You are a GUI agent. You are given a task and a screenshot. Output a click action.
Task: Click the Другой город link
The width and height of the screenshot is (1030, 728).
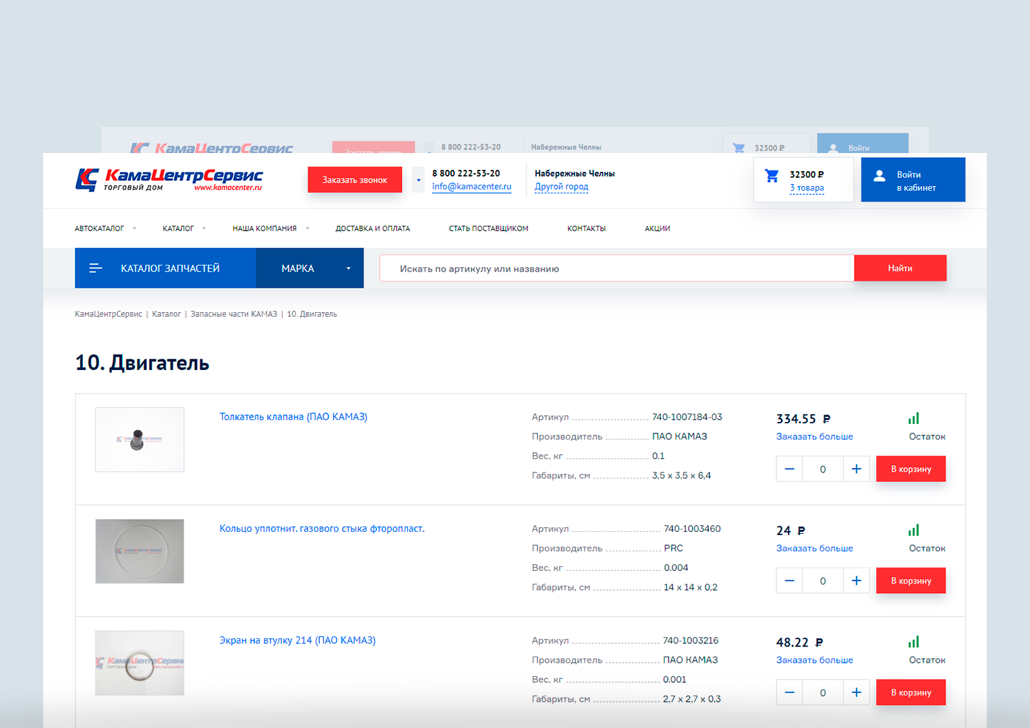[x=561, y=187]
